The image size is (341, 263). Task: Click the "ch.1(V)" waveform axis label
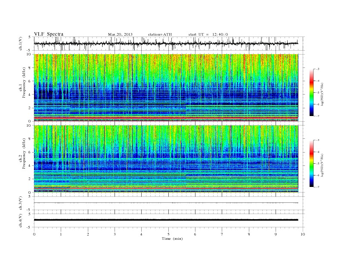click(x=21, y=43)
